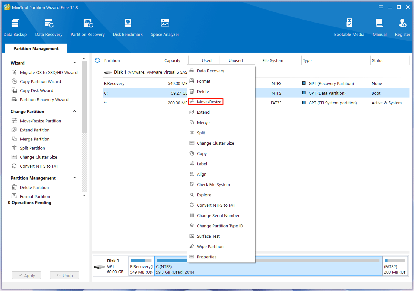Switch to Partition Management tab
Viewport: 414px width, 291px height.
click(x=36, y=48)
